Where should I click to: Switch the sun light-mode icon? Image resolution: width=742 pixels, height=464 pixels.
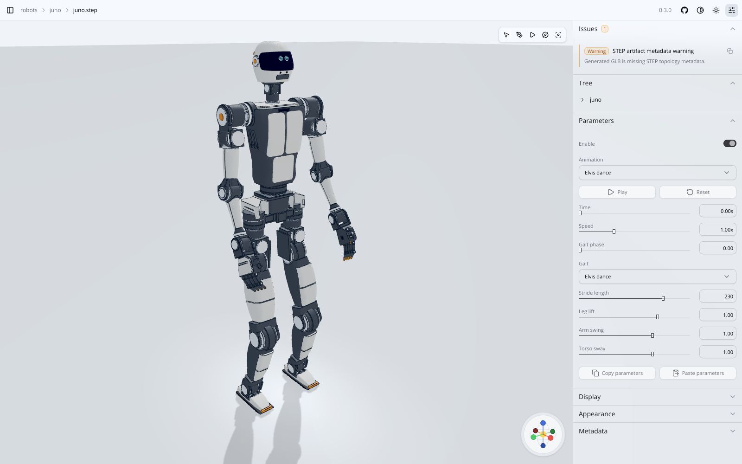click(716, 10)
